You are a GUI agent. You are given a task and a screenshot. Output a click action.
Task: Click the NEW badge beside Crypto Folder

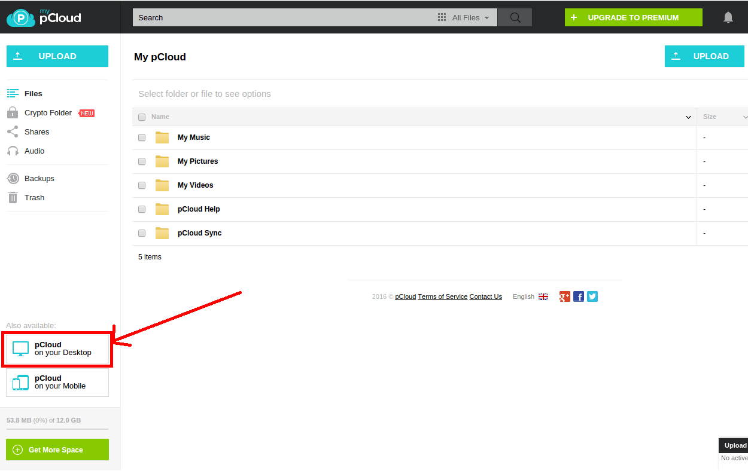[x=87, y=113]
